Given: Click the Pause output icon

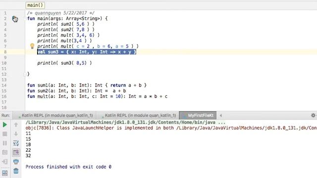Looking at the screenshot, I should coord(5,143).
